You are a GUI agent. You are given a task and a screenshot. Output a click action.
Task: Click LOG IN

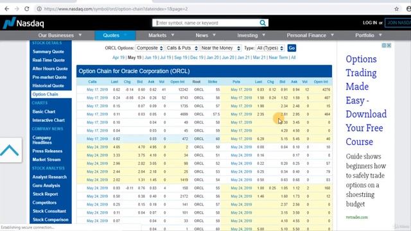pyautogui.click(x=370, y=23)
